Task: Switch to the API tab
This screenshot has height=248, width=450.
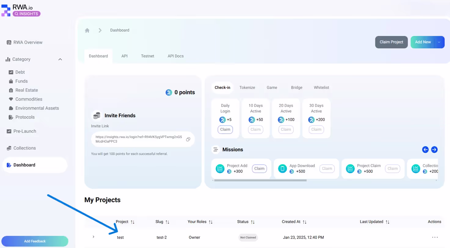Action: [124, 56]
